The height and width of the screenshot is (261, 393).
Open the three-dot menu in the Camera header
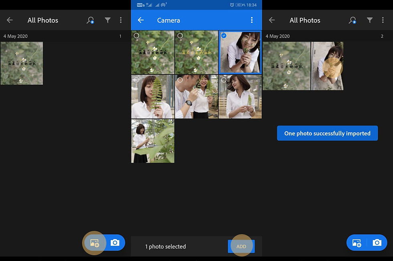point(252,20)
